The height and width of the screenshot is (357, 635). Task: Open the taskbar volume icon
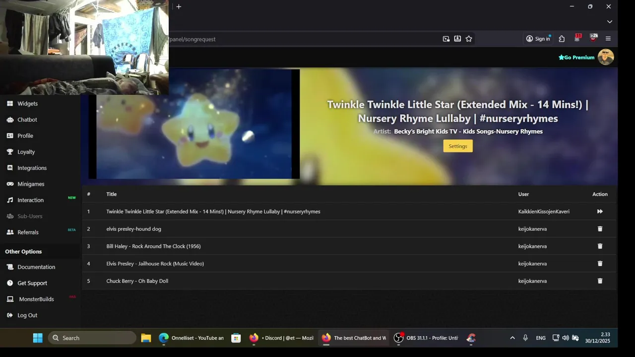[x=566, y=338]
